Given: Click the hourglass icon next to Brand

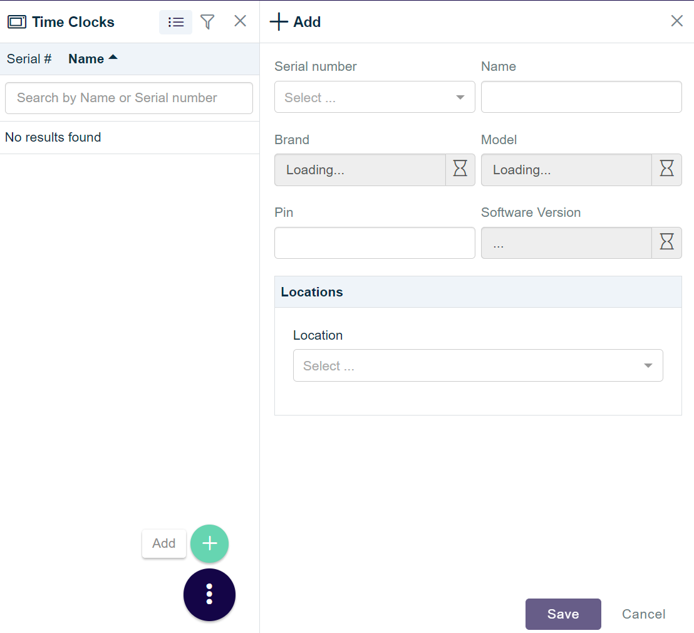Looking at the screenshot, I should 460,169.
